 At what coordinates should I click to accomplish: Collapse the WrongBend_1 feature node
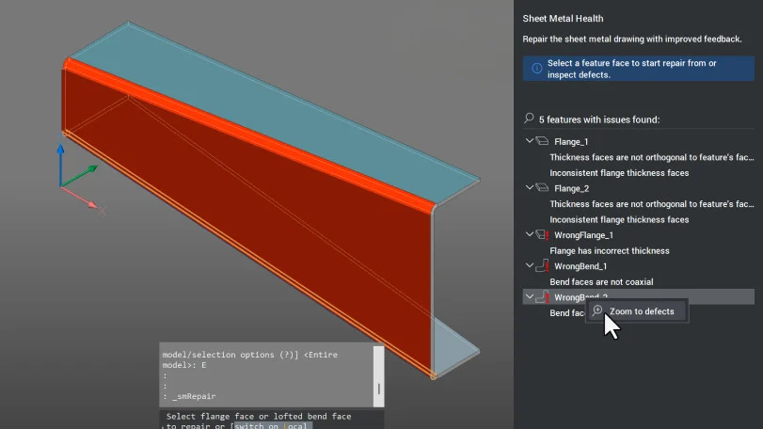tap(530, 265)
